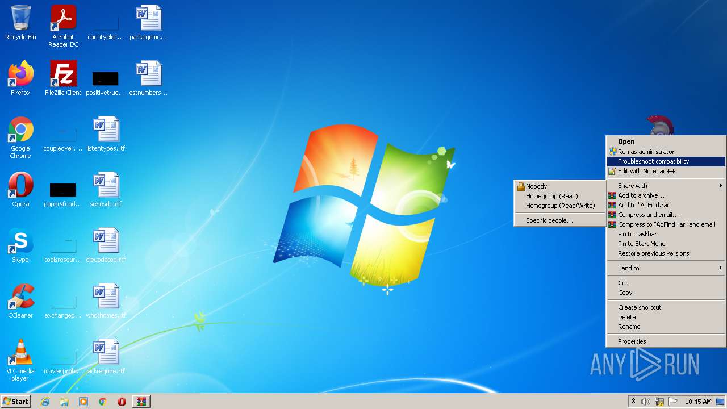Select jackrequire.rtf document icon
The height and width of the screenshot is (409, 727).
click(106, 357)
